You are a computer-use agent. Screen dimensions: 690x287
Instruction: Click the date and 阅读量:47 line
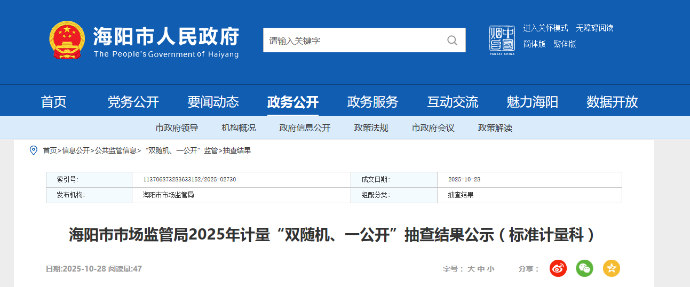[94, 269]
